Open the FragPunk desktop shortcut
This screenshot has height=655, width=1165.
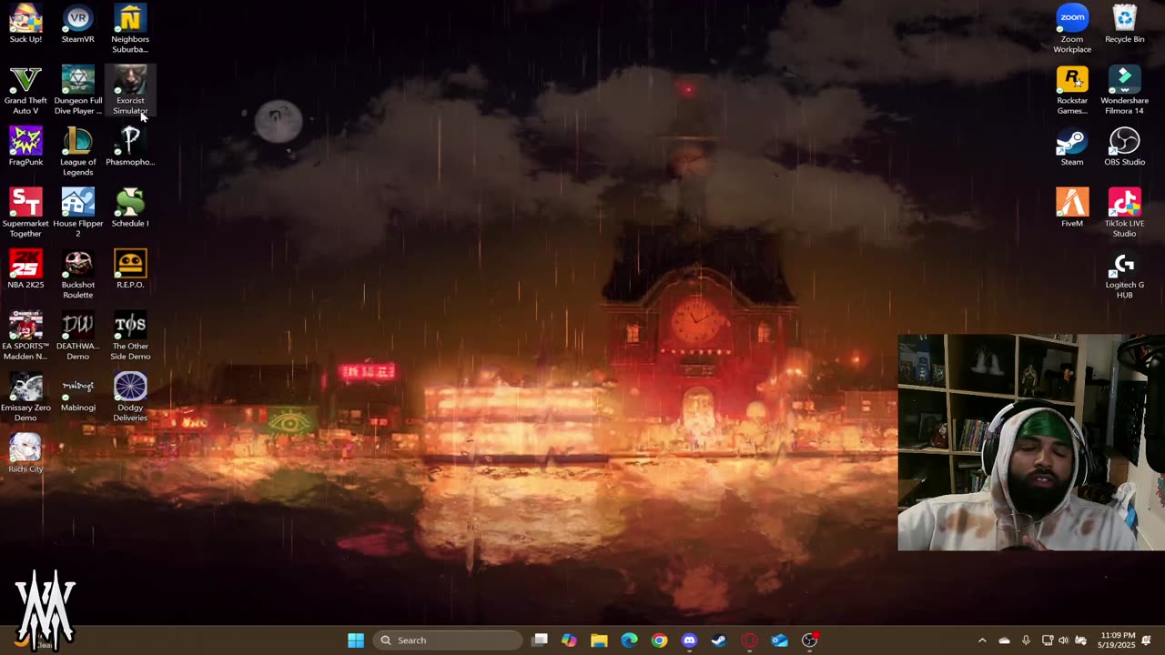[25, 146]
